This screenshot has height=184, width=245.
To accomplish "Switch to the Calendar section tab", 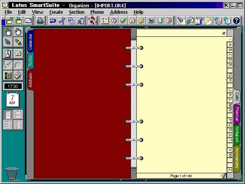I will point(30,41).
